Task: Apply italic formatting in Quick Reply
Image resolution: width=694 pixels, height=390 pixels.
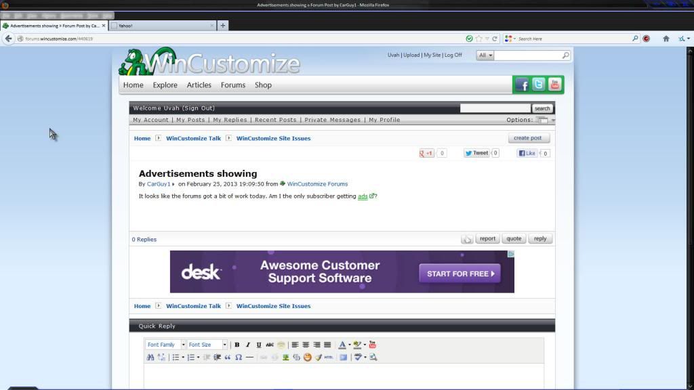Action: tap(248, 345)
